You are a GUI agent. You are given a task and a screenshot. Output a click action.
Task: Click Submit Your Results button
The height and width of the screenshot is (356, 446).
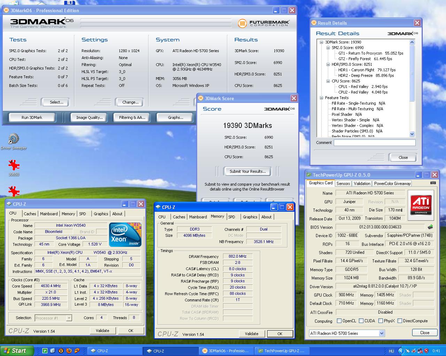(x=247, y=171)
